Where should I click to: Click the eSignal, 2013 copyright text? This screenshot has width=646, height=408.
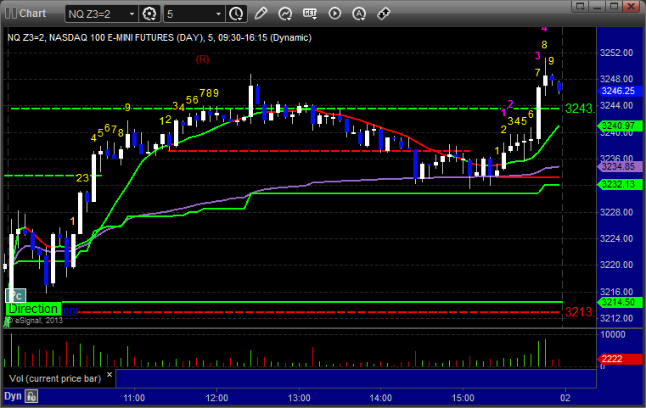pos(35,321)
